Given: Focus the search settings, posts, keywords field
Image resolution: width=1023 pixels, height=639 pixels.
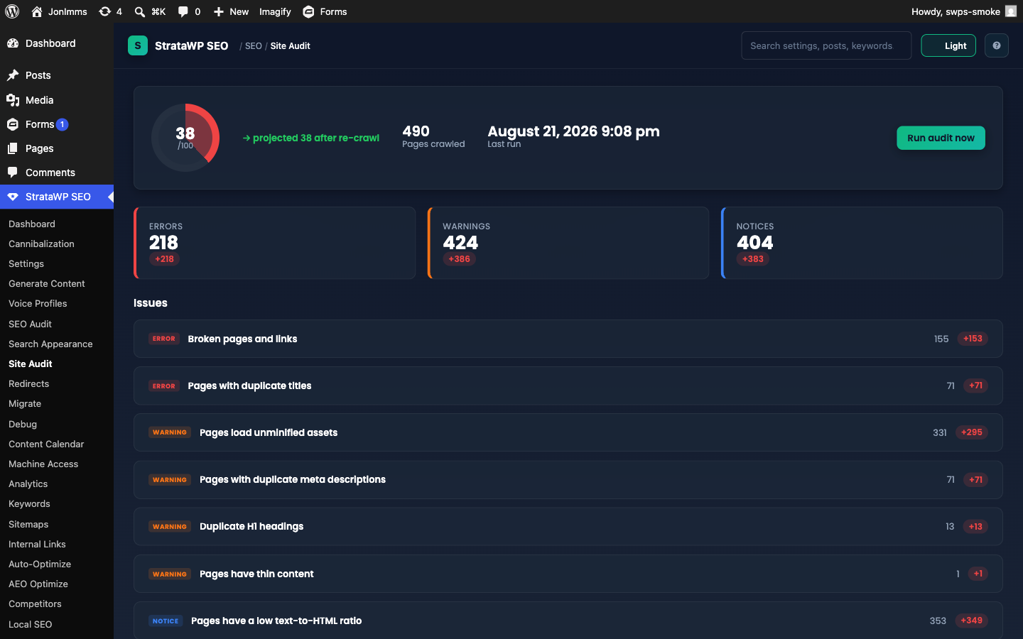Looking at the screenshot, I should tap(826, 45).
